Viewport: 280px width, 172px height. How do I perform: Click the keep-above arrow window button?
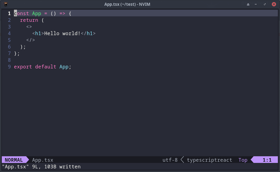click(248, 4)
